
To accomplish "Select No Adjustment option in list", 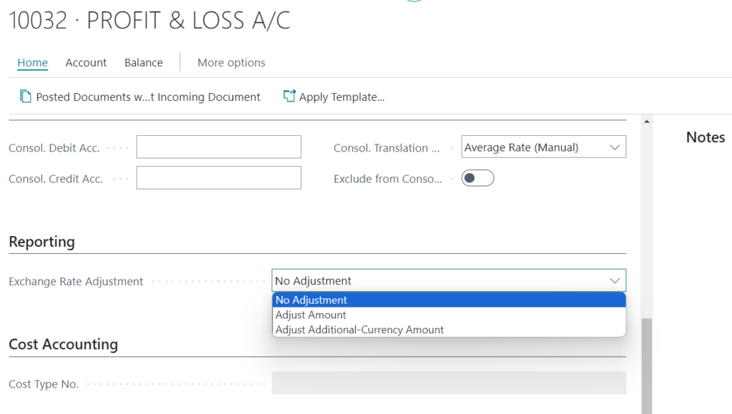I will coord(449,300).
